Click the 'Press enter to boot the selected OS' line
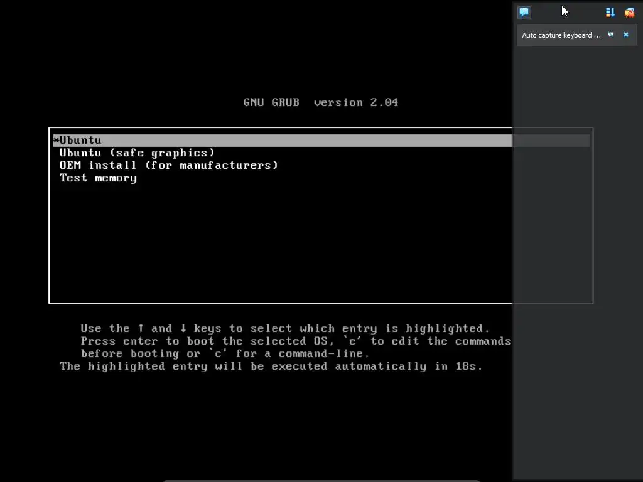The height and width of the screenshot is (482, 643). (296, 341)
